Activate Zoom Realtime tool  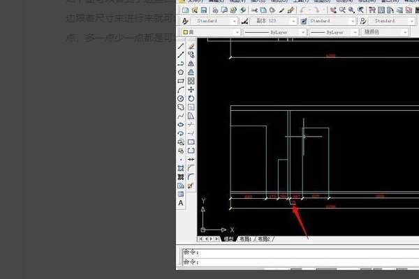pos(342,10)
